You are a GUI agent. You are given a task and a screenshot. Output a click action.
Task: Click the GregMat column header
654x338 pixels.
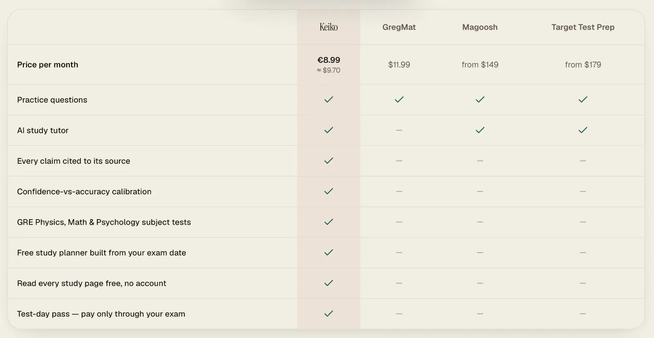pyautogui.click(x=399, y=27)
